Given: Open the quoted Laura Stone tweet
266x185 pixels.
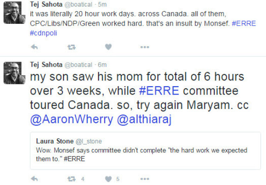Looking at the screenshot, I should click(x=146, y=151).
